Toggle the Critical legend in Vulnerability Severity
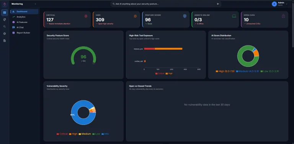This screenshot has width=294, height=144. (62, 134)
